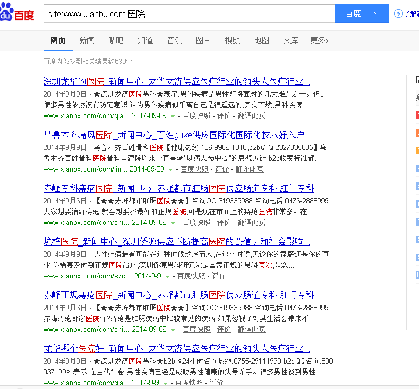The width and height of the screenshot is (419, 389).
Task: Open result 深圳龙华的医院_新闻中心
Action: pyautogui.click(x=177, y=81)
